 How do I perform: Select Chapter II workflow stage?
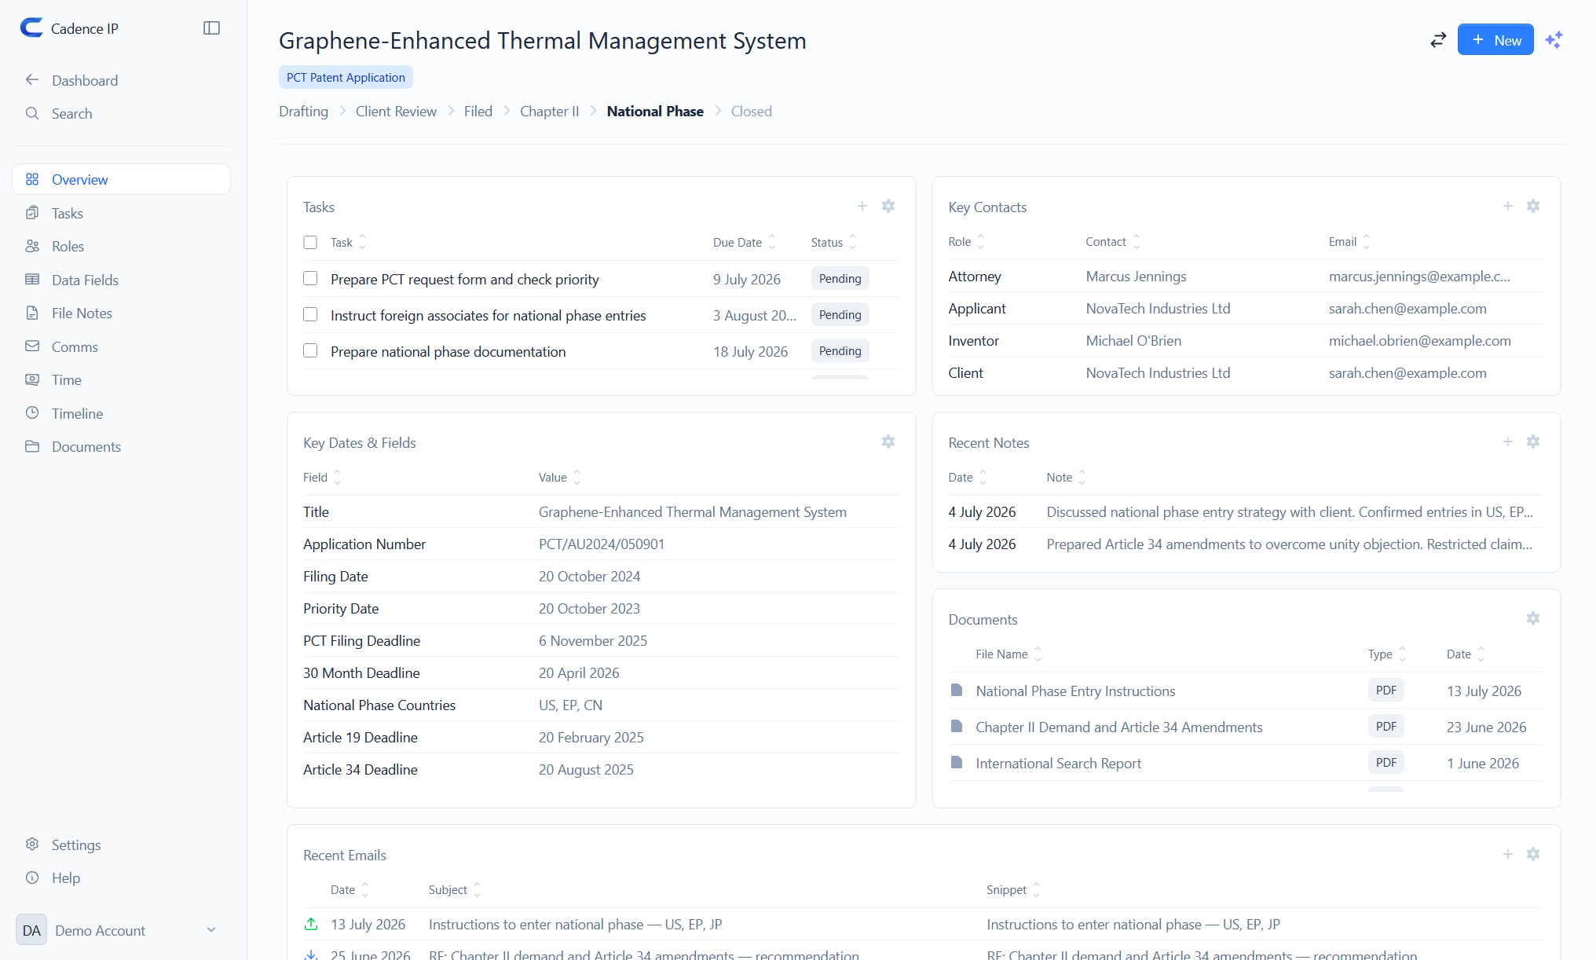550,111
